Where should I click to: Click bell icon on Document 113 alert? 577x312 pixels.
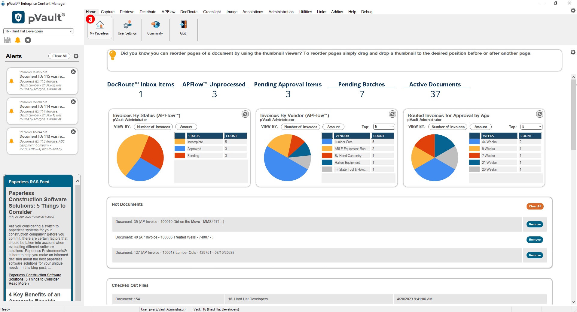click(11, 141)
